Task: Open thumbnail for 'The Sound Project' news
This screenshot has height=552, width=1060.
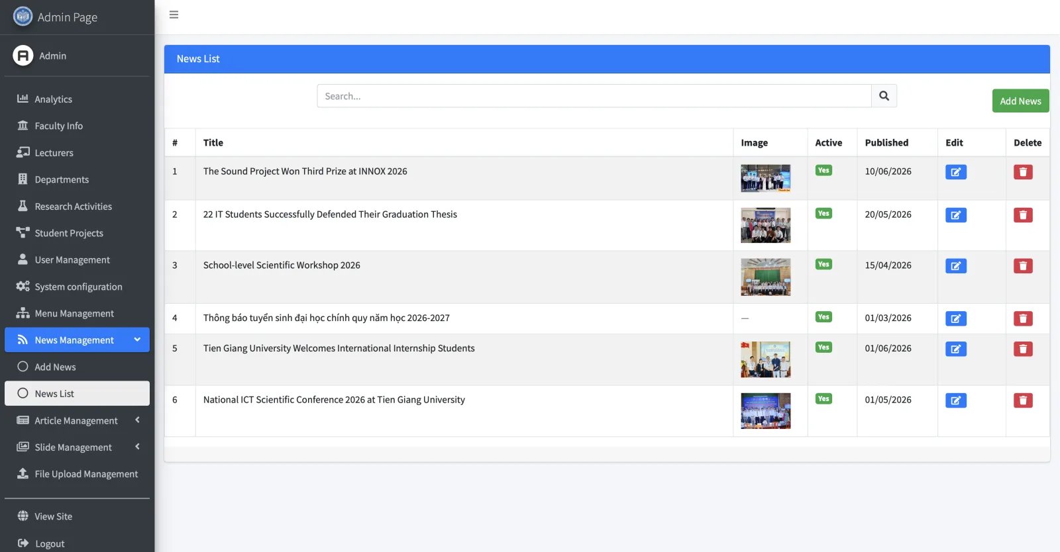Action: click(766, 178)
